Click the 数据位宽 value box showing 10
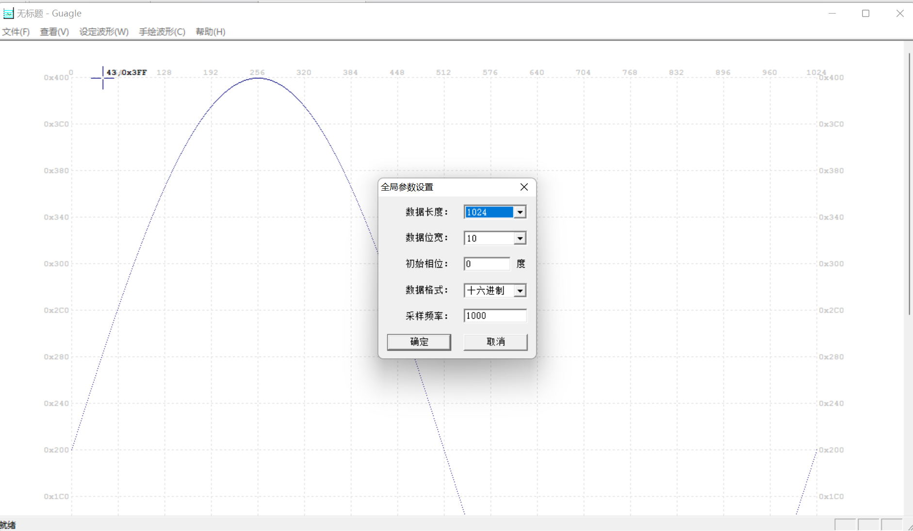Image resolution: width=913 pixels, height=531 pixels. click(489, 238)
